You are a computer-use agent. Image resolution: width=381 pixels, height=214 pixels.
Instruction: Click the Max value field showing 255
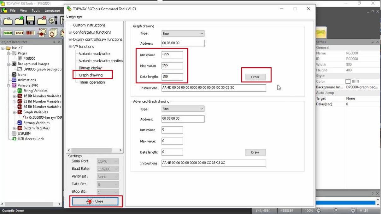coord(172,66)
